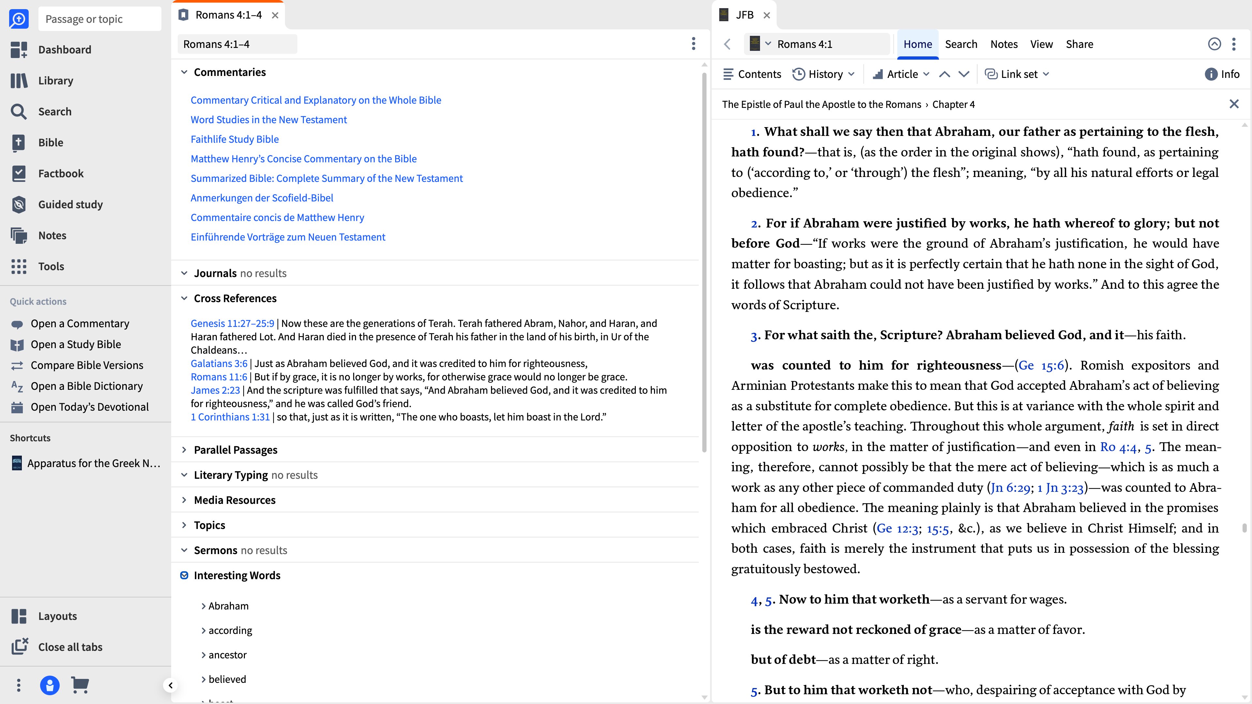Open the Article navigation dropdown
This screenshot has width=1252, height=704.
901,74
